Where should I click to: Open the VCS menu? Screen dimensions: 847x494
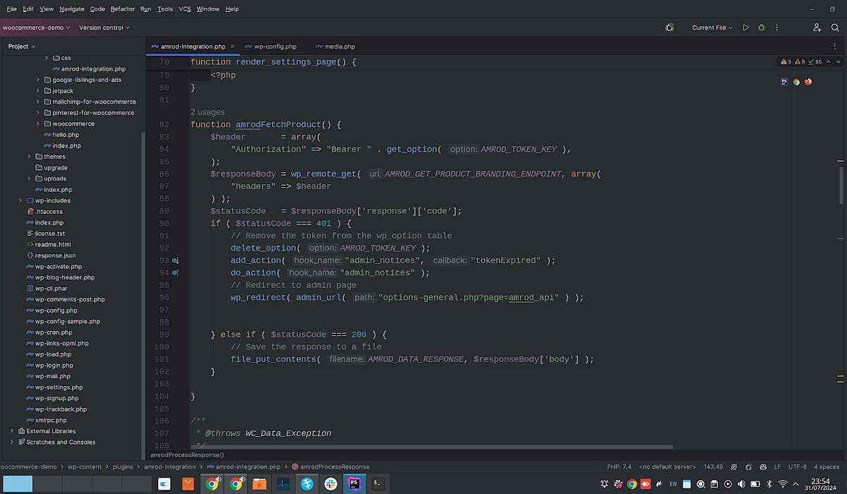(x=185, y=9)
